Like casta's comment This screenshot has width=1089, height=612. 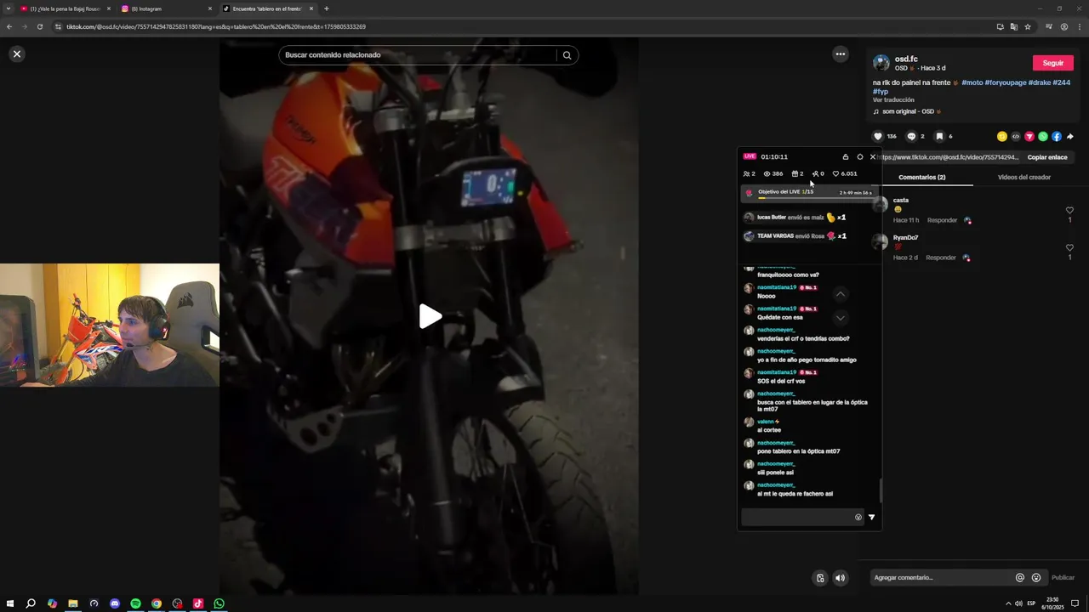[1069, 211]
